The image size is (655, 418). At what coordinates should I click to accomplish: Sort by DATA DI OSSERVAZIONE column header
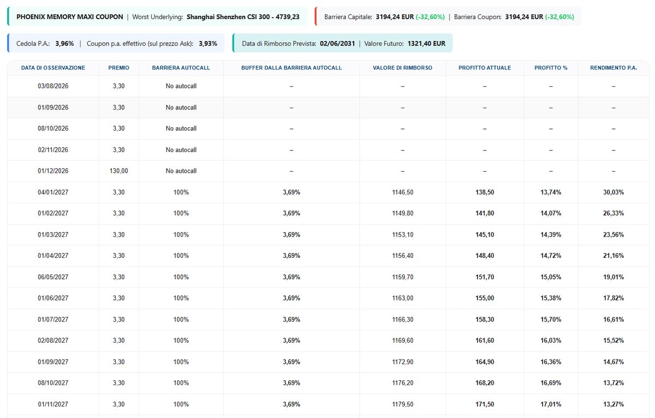(53, 68)
